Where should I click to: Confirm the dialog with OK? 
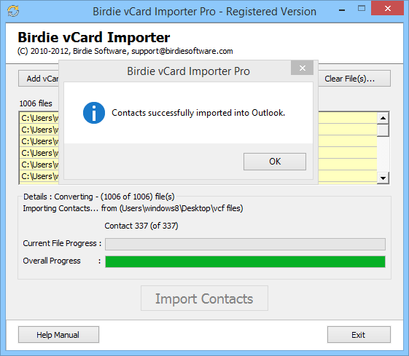click(x=275, y=162)
